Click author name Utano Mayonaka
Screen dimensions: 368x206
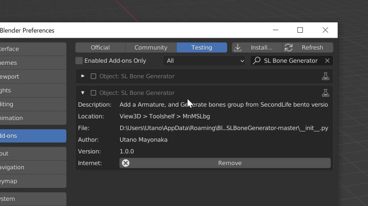(144, 140)
